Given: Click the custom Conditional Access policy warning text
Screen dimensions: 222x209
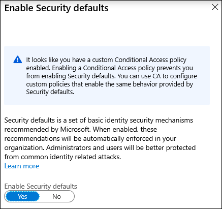Looking at the screenshot, I should [x=111, y=76].
